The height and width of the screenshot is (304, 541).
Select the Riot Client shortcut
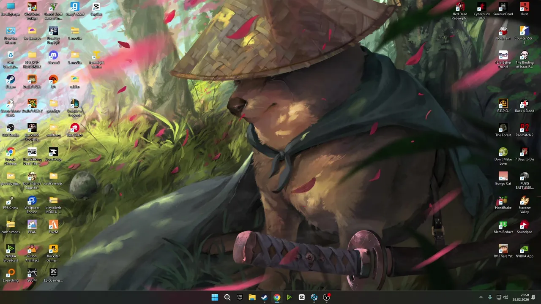[x=75, y=130]
